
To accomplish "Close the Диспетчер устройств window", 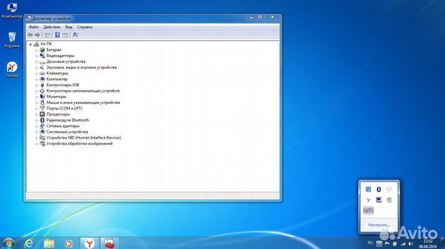I will tap(272, 17).
